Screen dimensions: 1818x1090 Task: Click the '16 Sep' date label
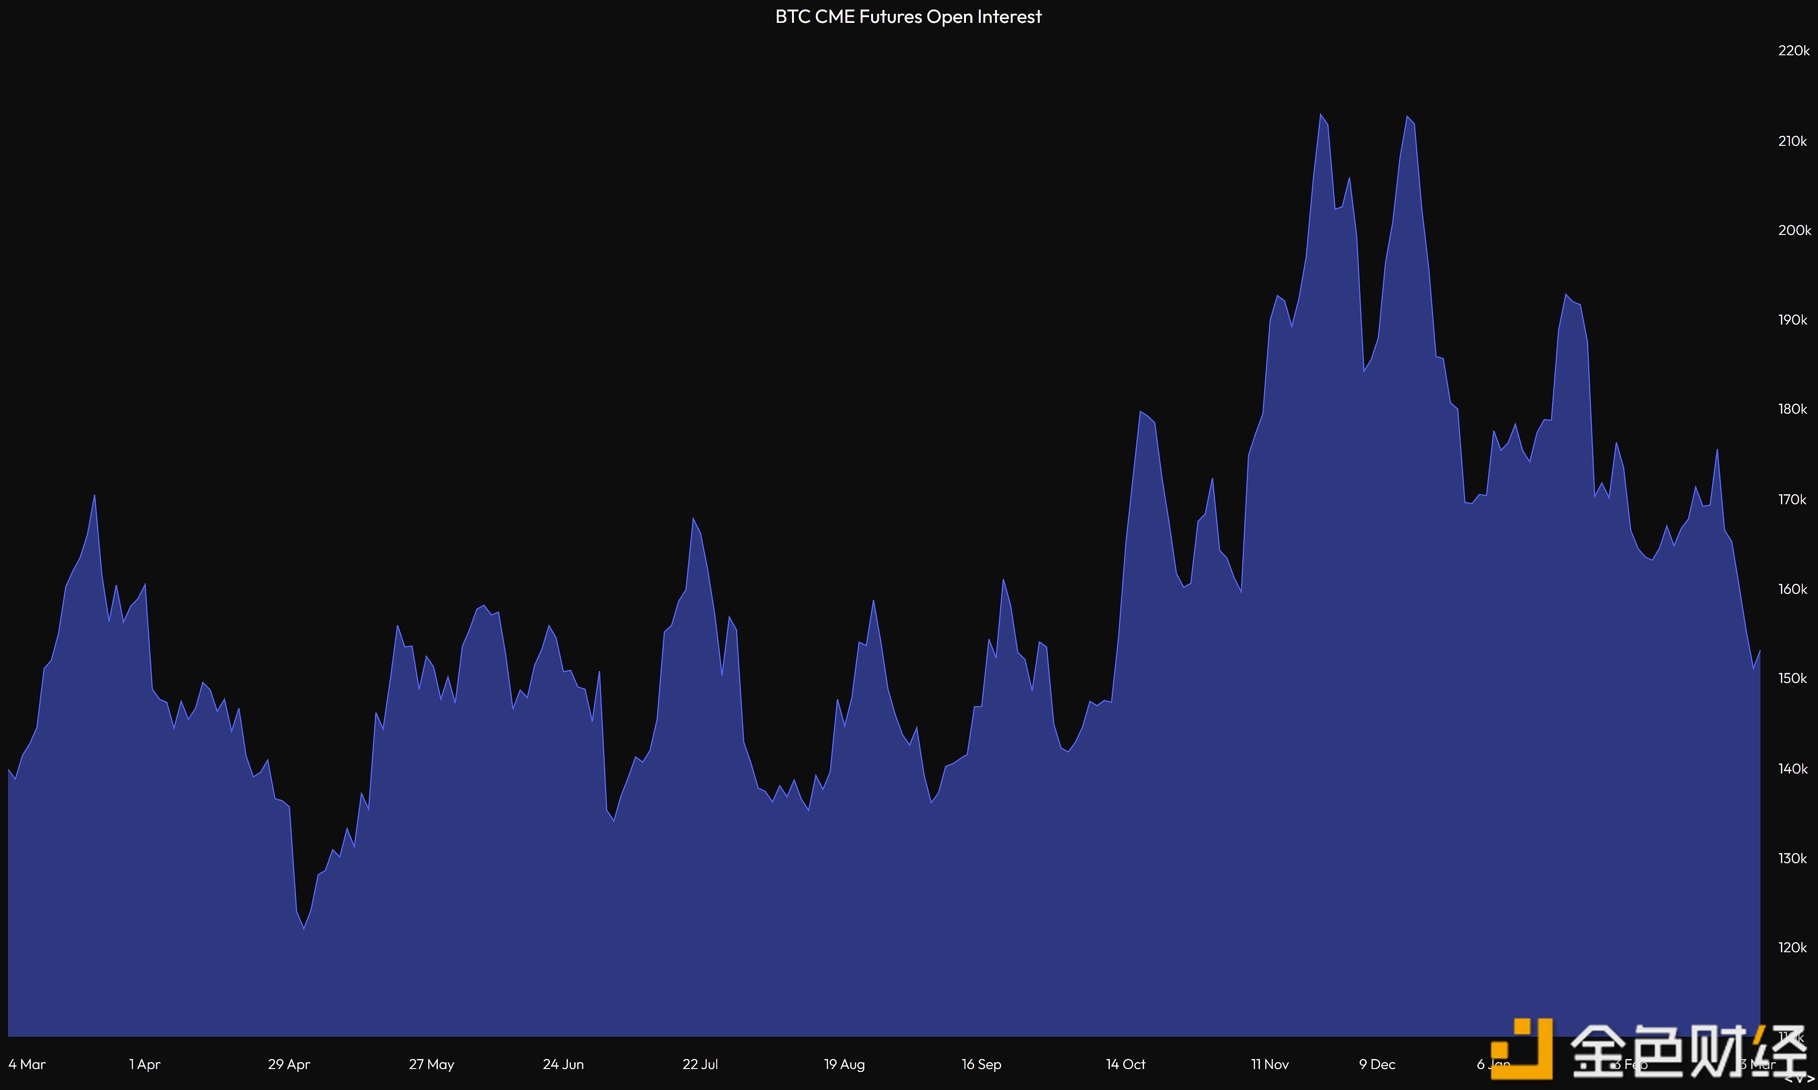coord(981,1064)
